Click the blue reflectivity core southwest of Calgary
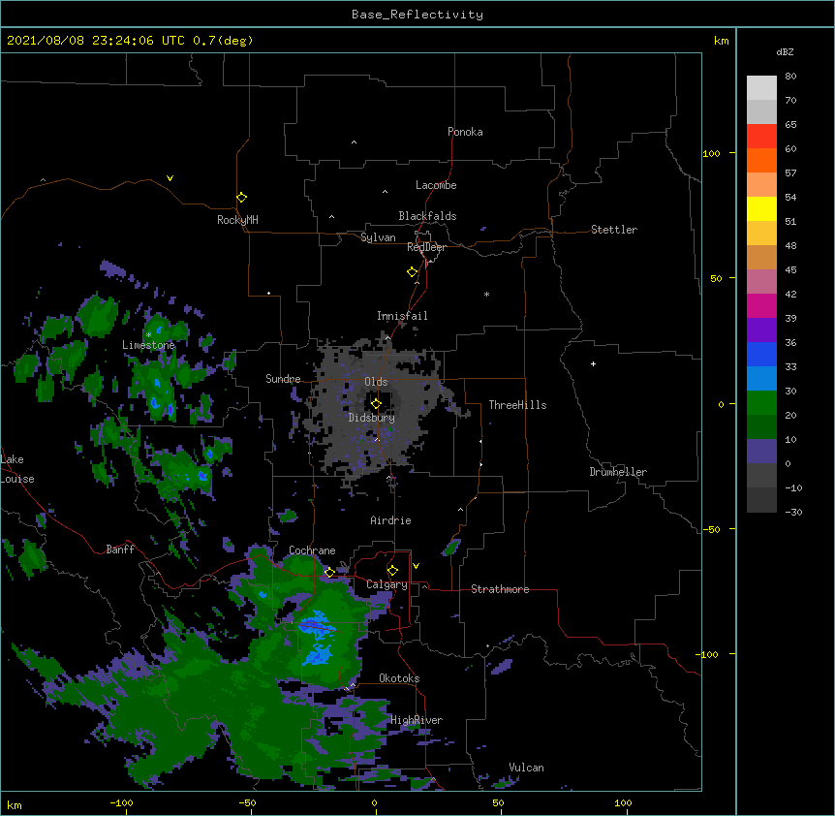 point(317,640)
